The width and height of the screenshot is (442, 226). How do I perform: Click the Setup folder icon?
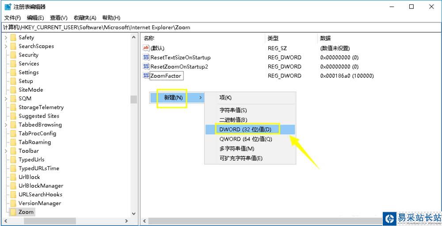click(13, 81)
